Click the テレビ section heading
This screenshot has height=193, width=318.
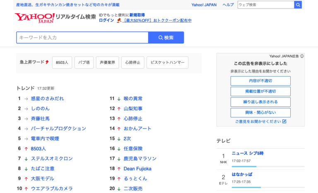click(x=224, y=141)
